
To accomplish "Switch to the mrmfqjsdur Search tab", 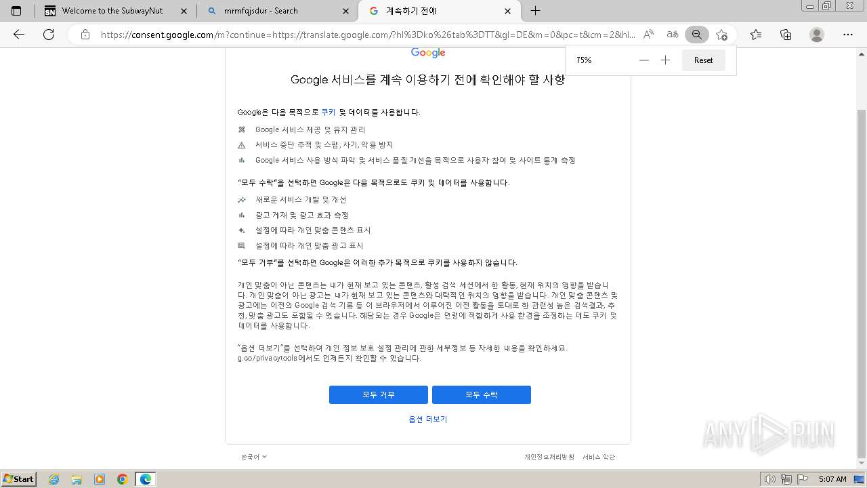I will [278, 11].
